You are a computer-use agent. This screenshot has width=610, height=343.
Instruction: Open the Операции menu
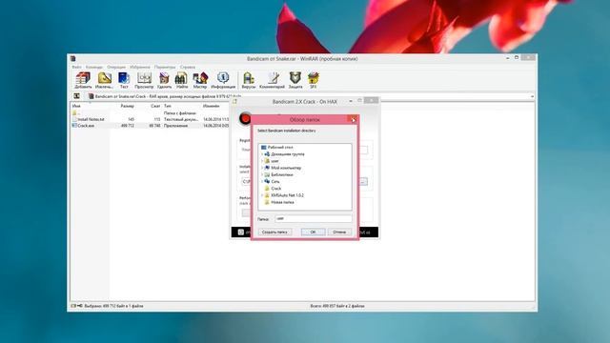pyautogui.click(x=116, y=67)
